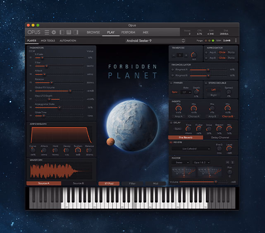Adjust the Stereo Double Spread knob

[229, 92]
